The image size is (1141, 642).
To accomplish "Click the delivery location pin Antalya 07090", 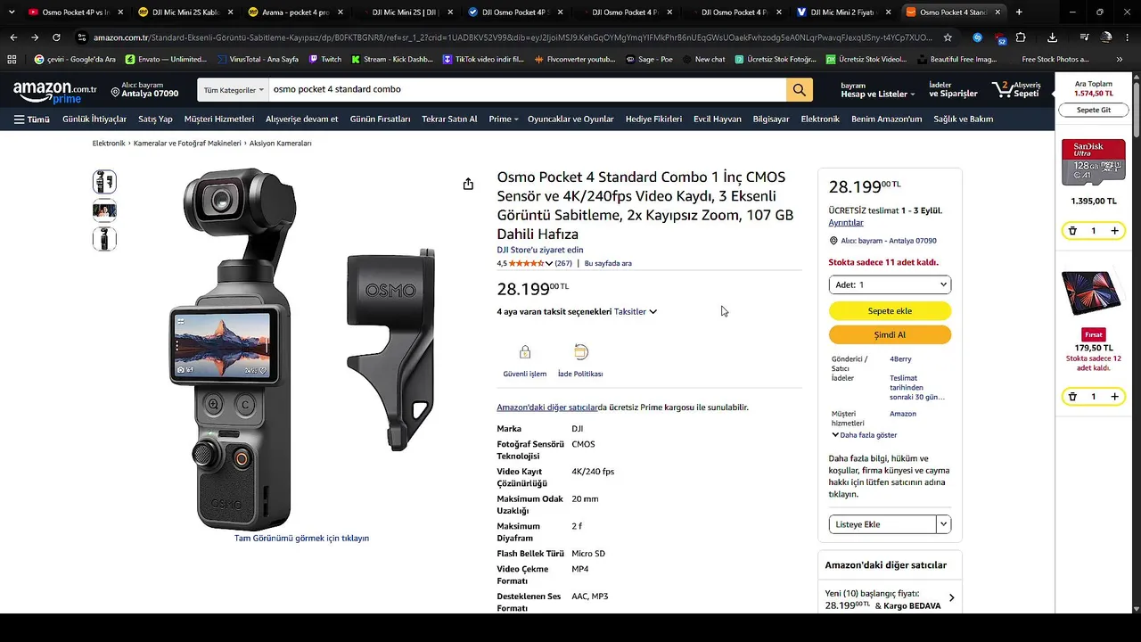I will click(144, 90).
